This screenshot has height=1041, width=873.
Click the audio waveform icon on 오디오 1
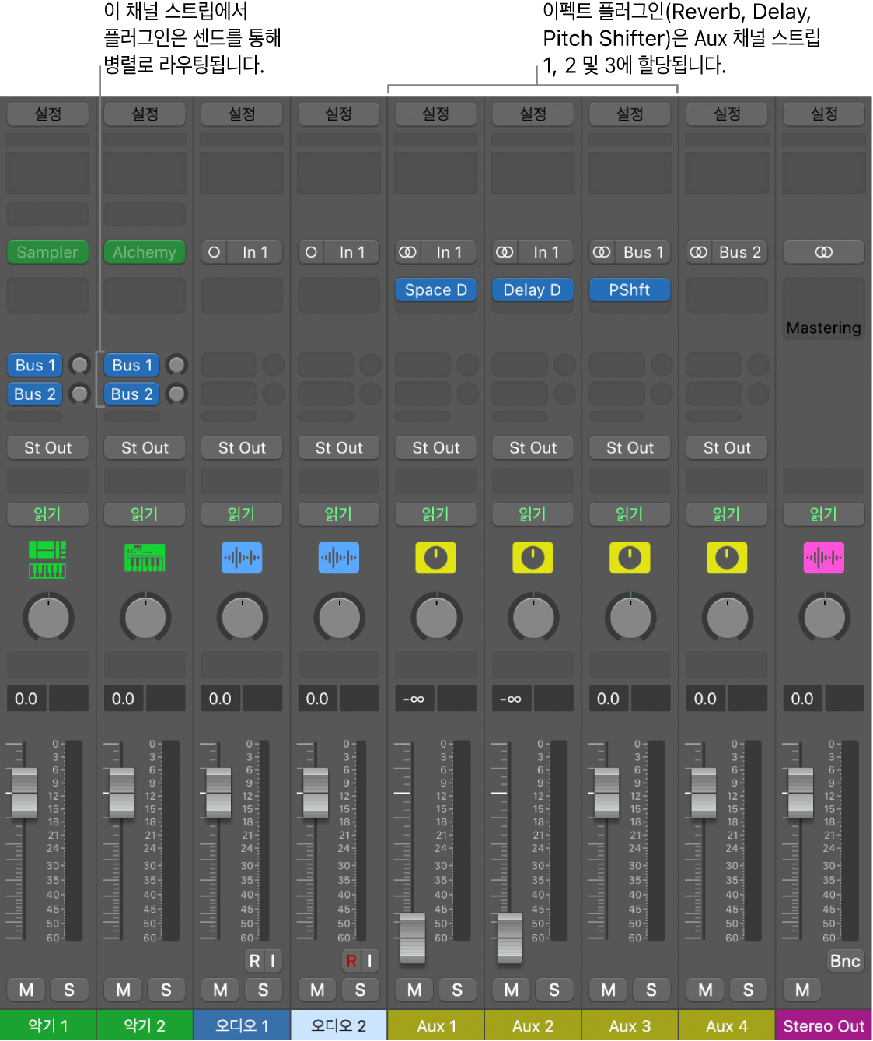click(242, 558)
